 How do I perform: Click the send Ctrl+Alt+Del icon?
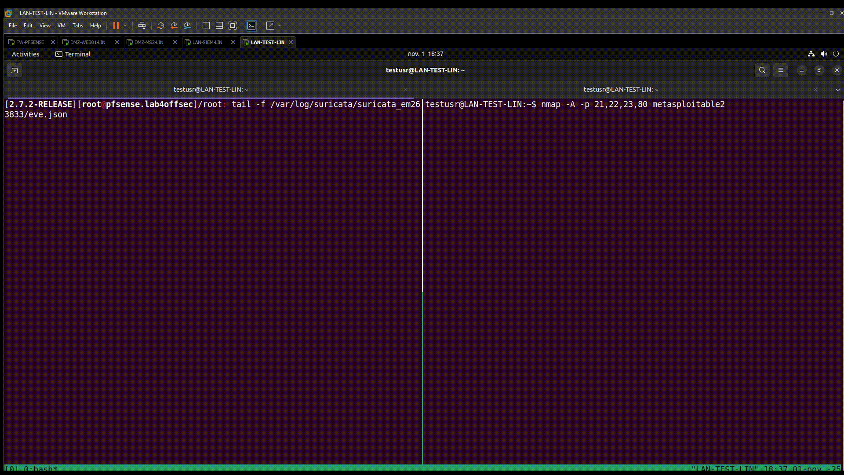click(x=142, y=26)
